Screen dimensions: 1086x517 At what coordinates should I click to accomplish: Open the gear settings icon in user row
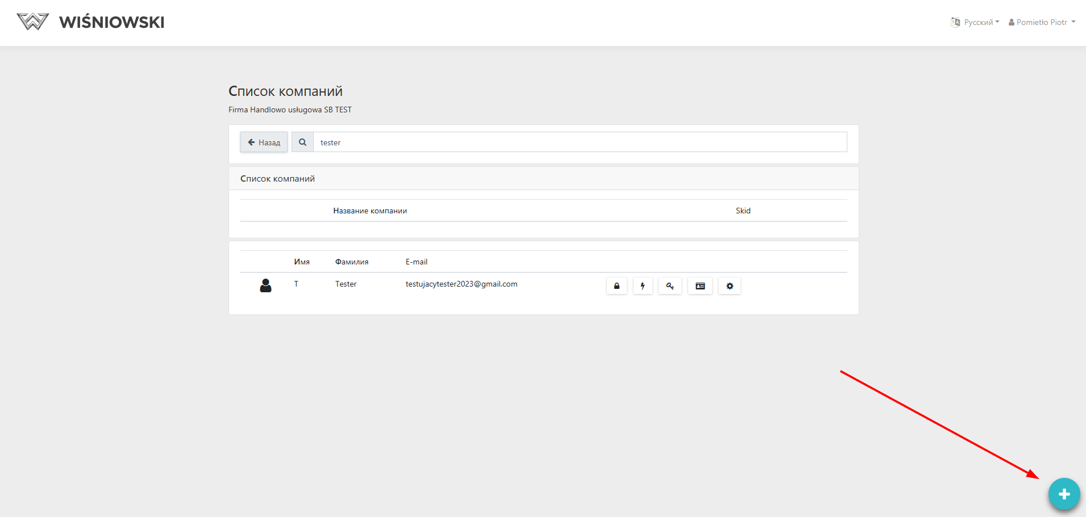[x=730, y=286]
